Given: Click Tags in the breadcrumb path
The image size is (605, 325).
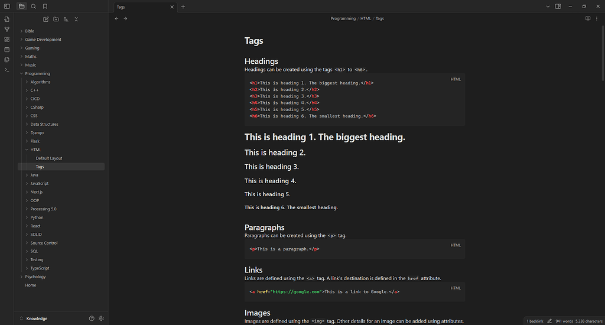Looking at the screenshot, I should point(380,18).
